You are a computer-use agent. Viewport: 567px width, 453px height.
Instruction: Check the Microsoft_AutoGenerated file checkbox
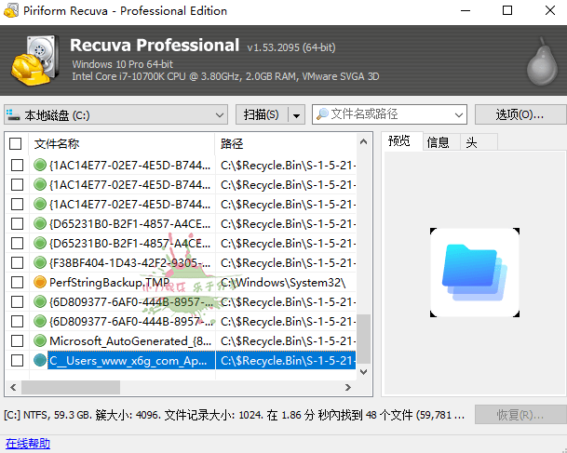click(x=17, y=340)
